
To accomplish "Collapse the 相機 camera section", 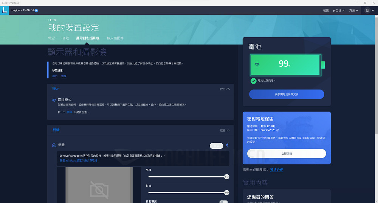I will [x=225, y=130].
